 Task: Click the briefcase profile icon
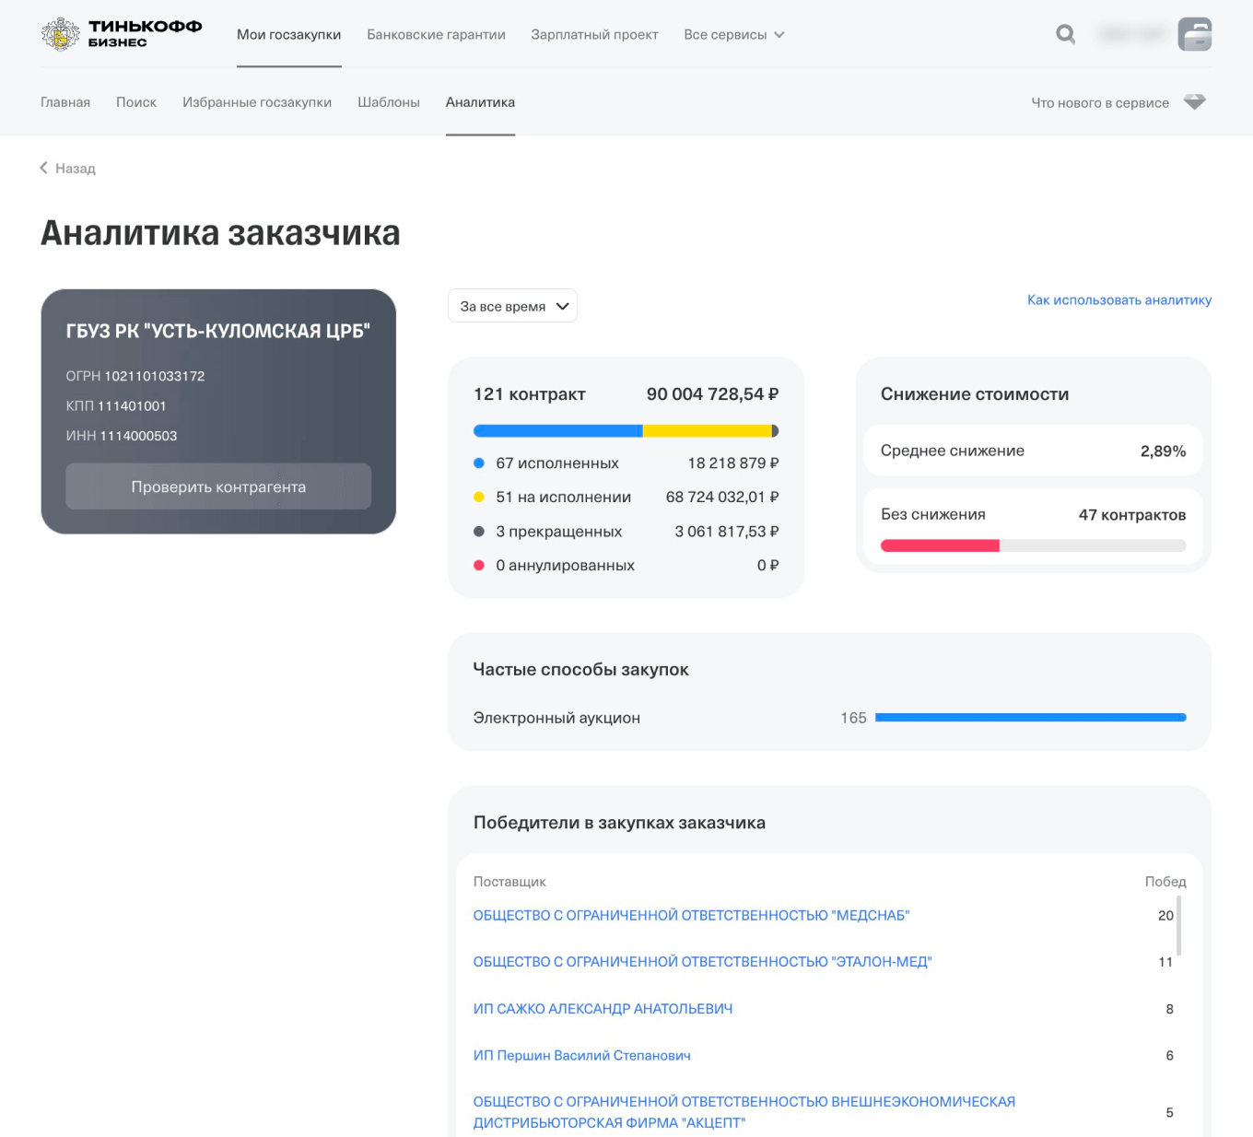(1195, 34)
